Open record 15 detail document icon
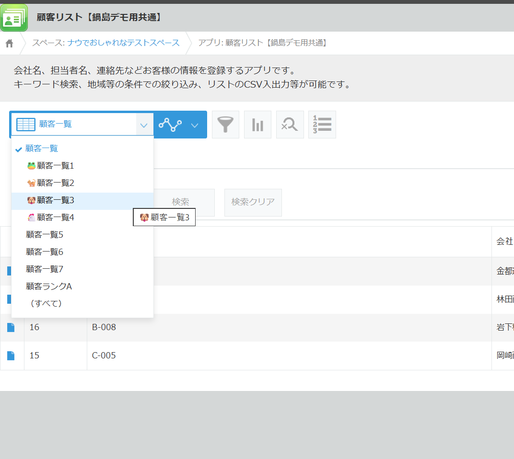This screenshot has width=514, height=459. (11, 356)
